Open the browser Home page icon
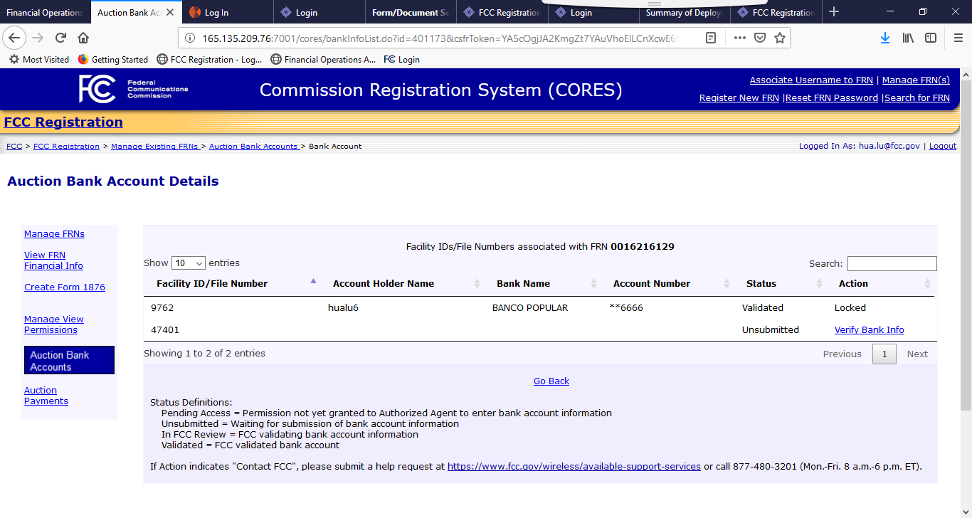The height and width of the screenshot is (518, 972). tap(83, 38)
